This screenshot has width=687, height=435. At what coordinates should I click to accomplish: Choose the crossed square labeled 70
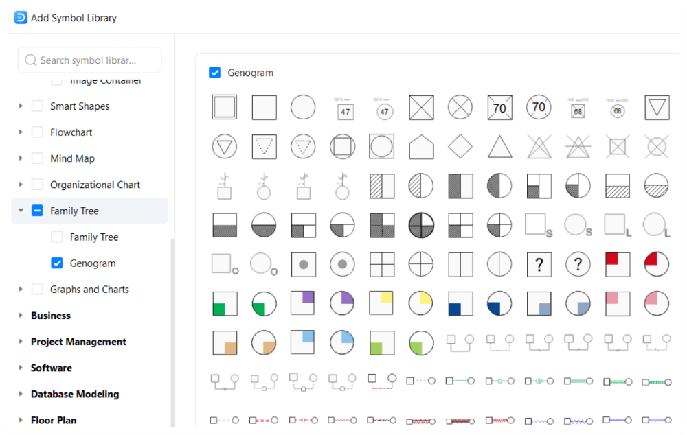(x=499, y=107)
